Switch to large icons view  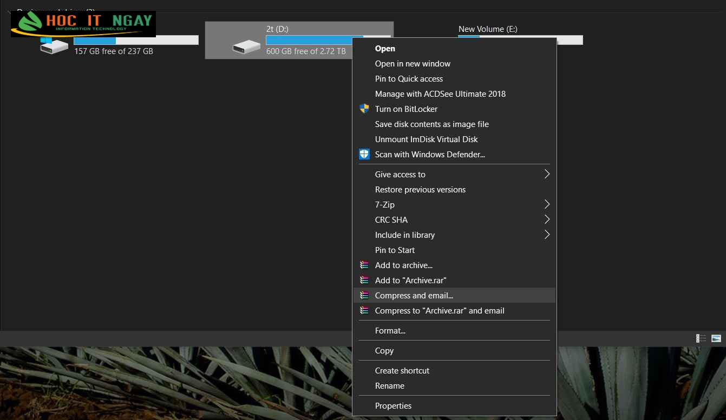tap(716, 338)
